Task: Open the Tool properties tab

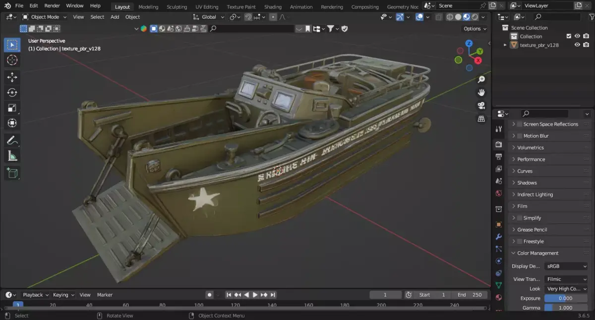Action: point(499,129)
